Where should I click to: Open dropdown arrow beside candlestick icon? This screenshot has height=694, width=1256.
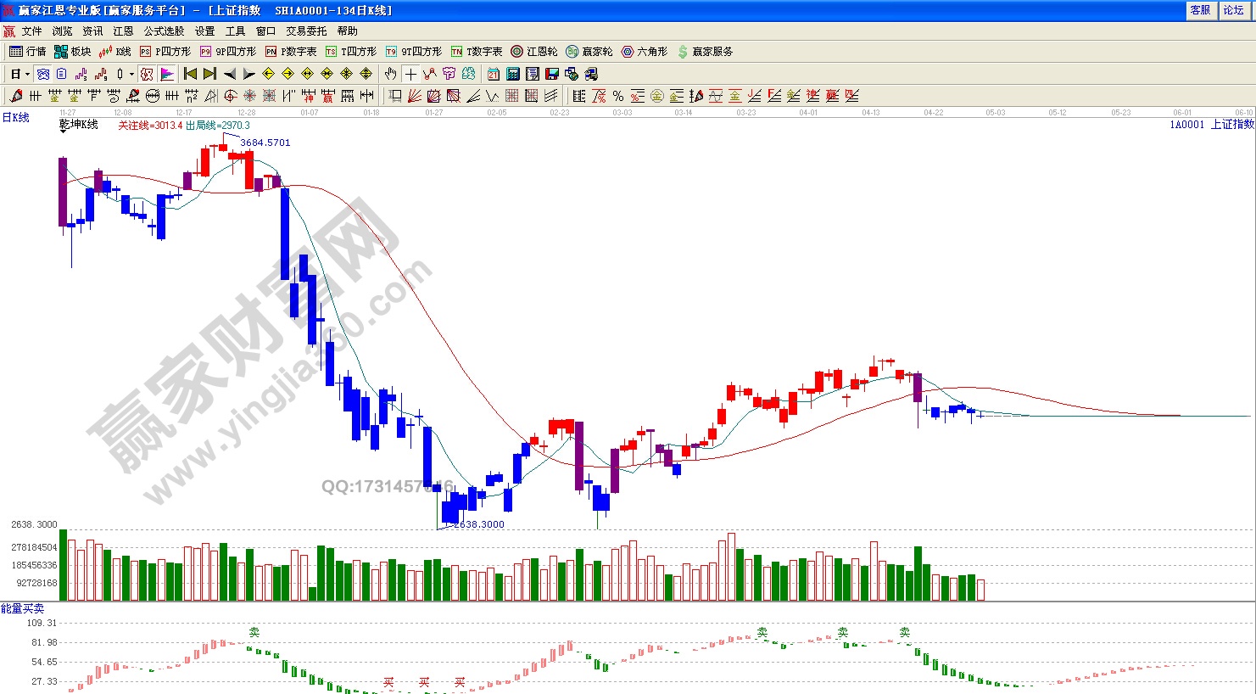131,74
